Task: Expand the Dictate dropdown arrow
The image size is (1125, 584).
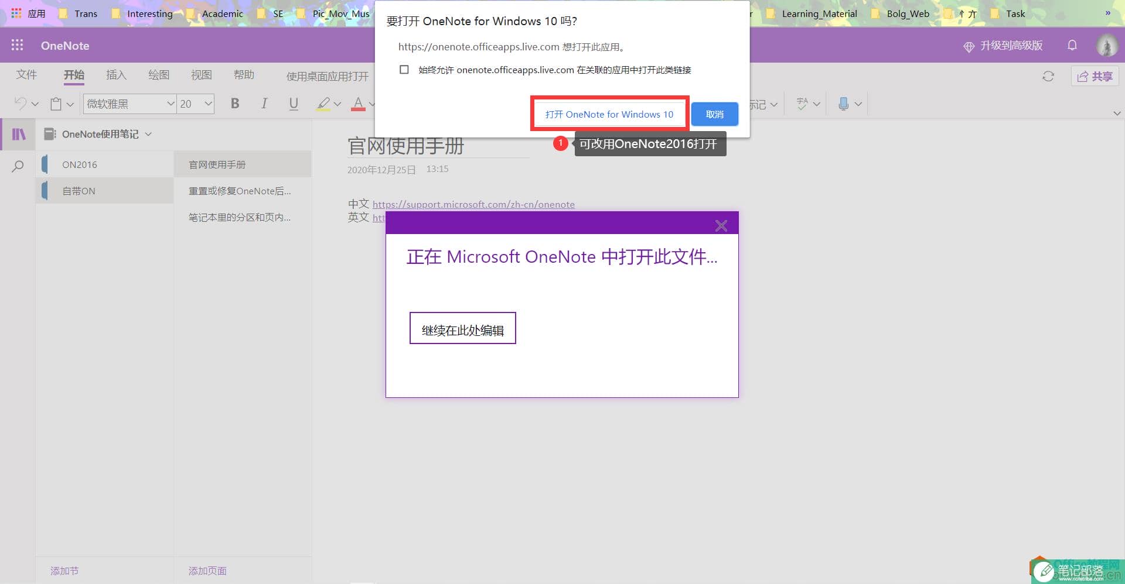Action: (x=858, y=104)
